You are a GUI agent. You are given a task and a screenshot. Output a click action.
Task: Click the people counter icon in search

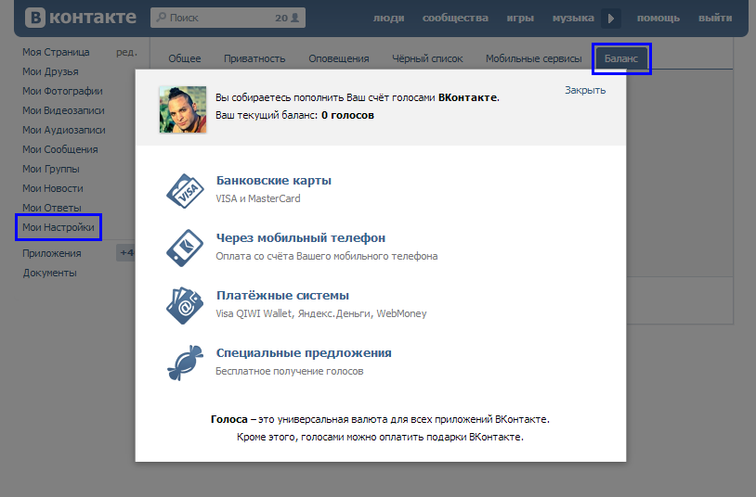pyautogui.click(x=295, y=18)
